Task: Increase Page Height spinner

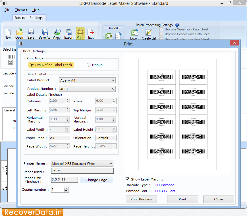Action: [114, 145]
